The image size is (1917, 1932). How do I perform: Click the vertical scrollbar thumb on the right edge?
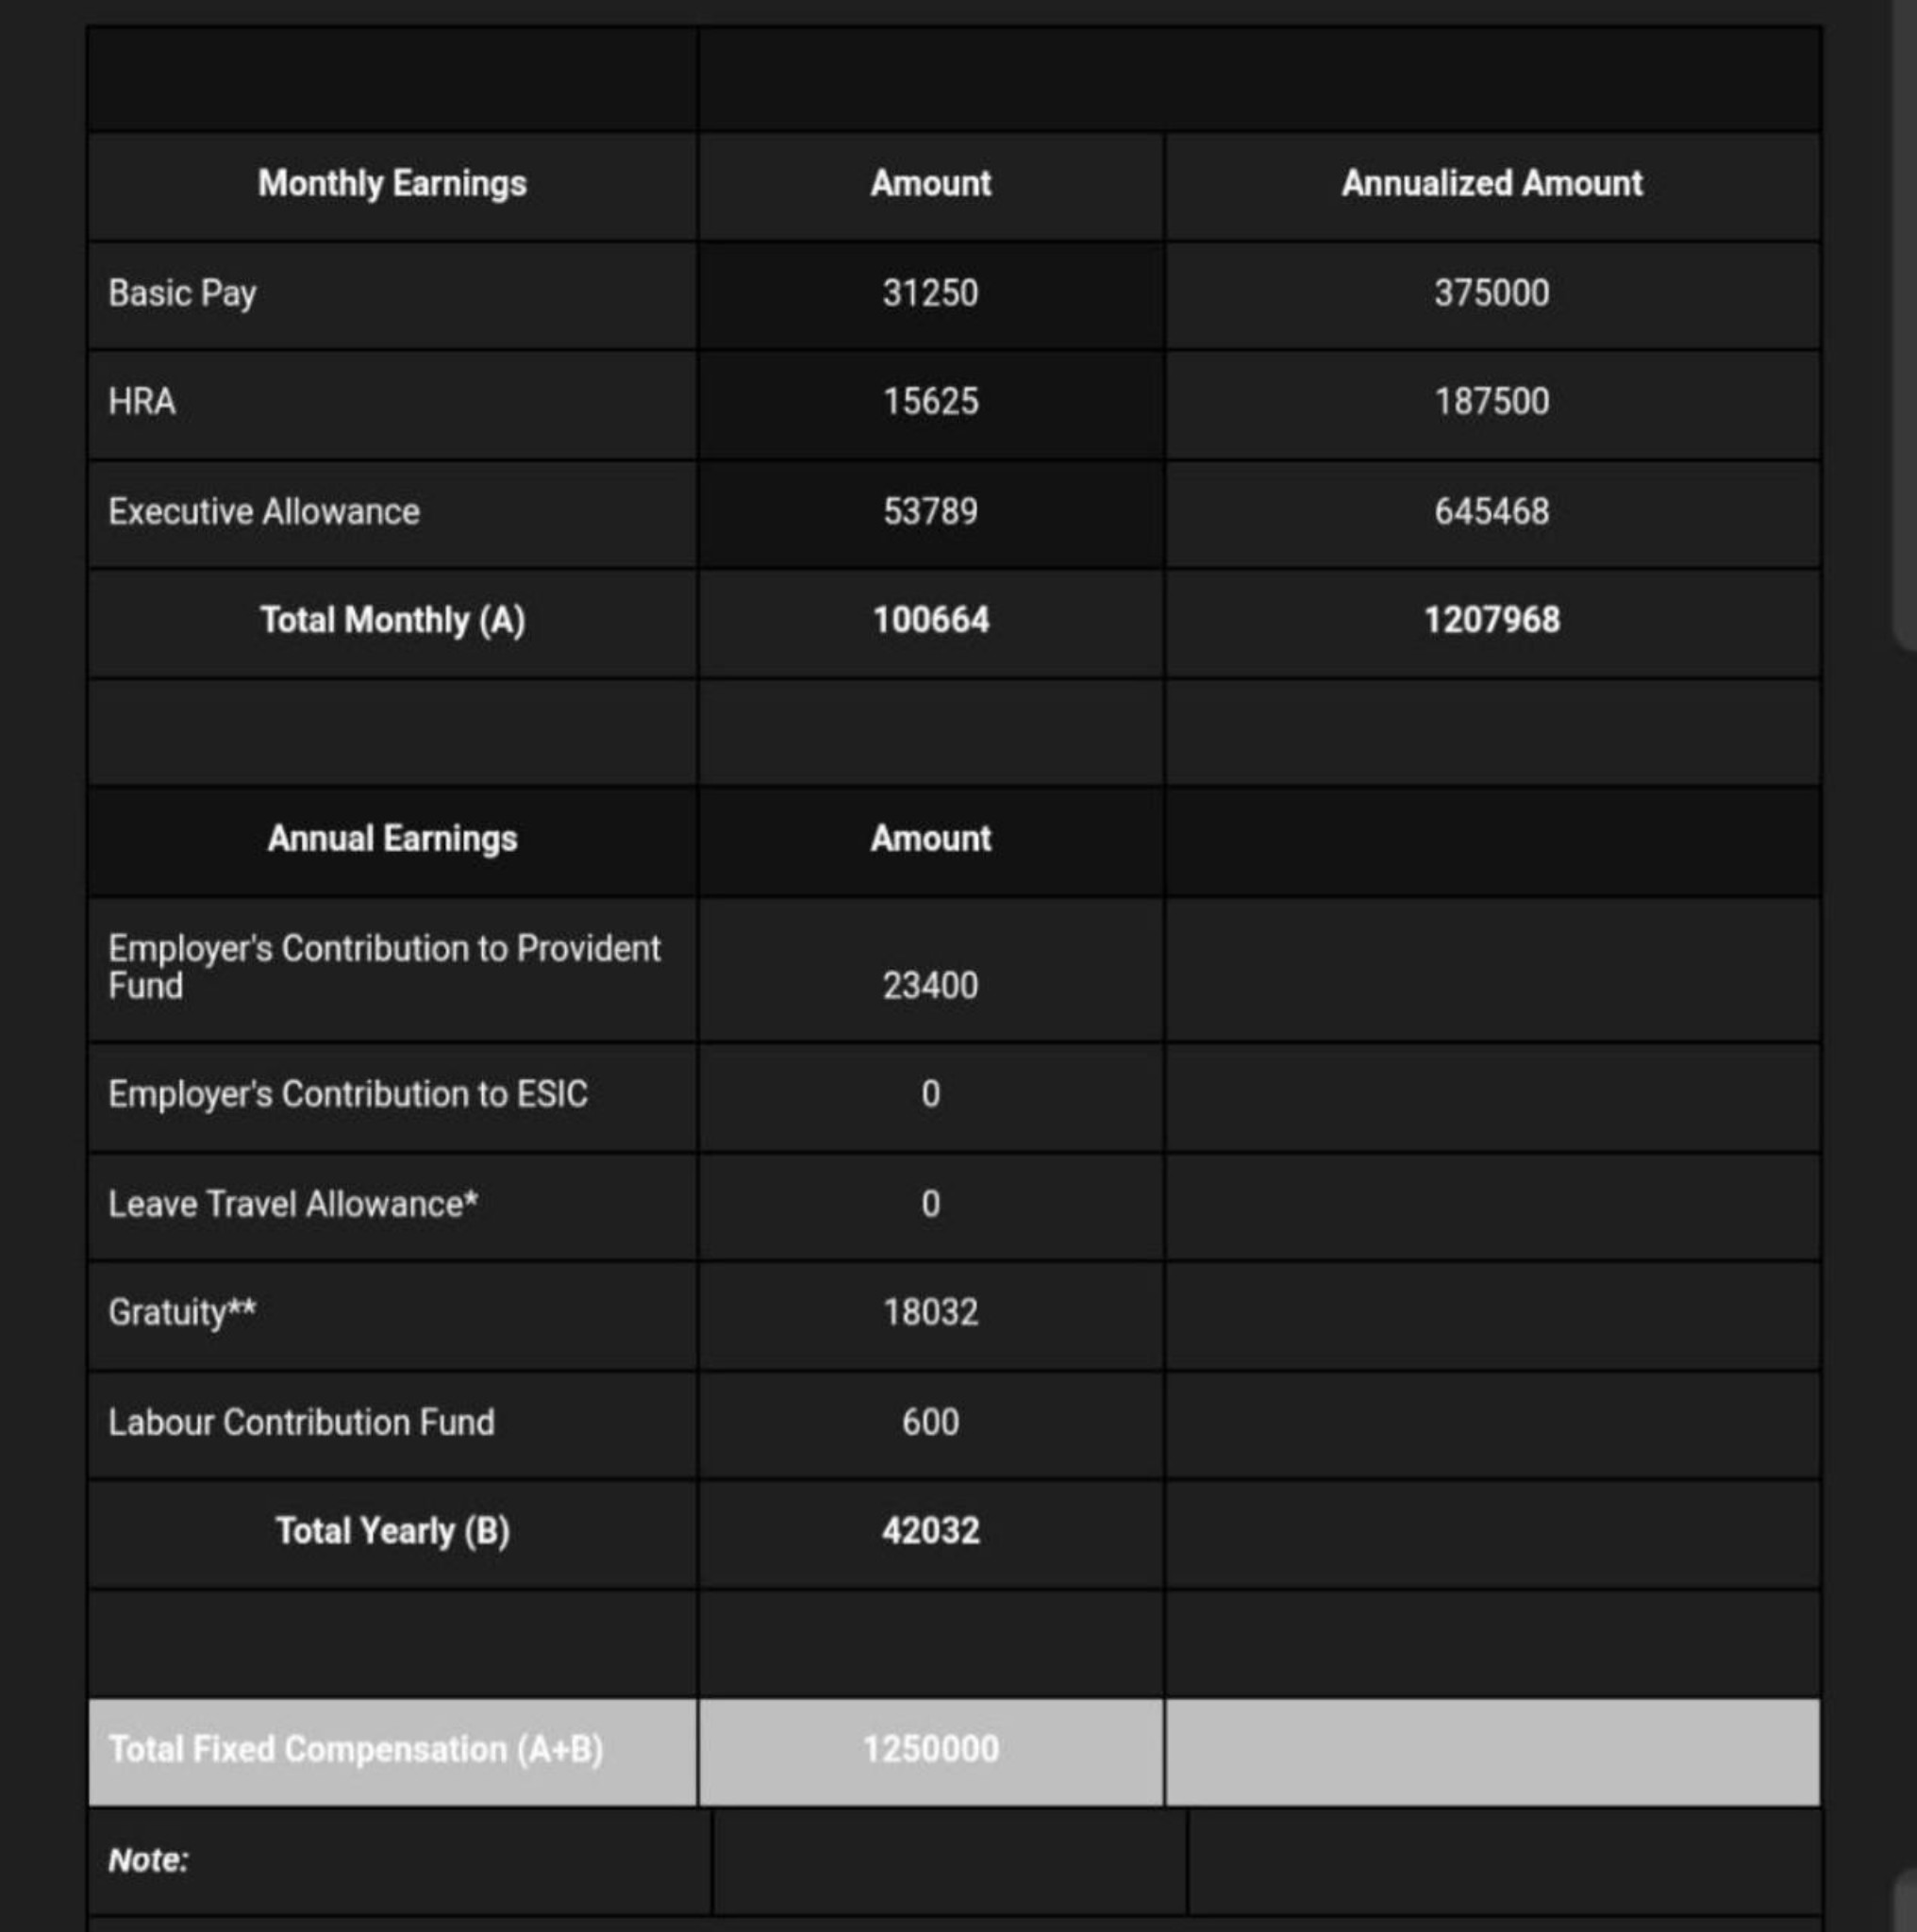click(x=1904, y=325)
